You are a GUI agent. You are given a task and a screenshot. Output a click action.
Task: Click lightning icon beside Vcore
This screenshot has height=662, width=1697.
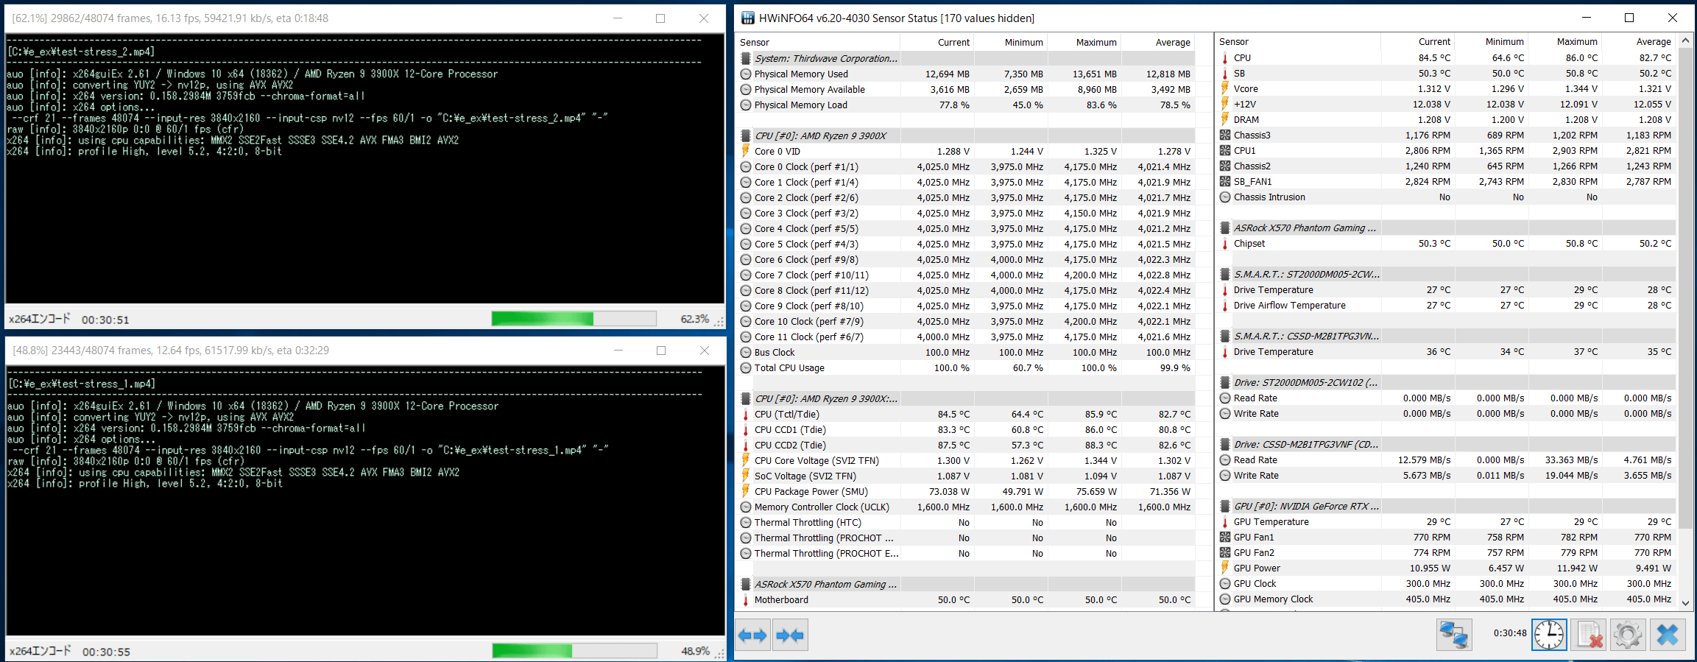click(x=1225, y=88)
